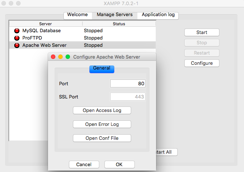Open the Apache error log
This screenshot has width=244, height=172.
point(102,124)
